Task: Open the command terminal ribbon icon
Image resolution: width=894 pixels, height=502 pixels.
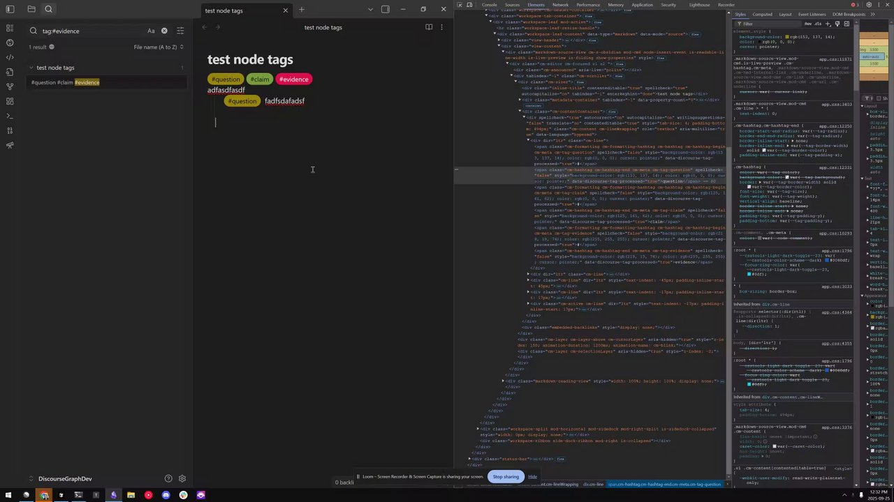Action: tap(10, 116)
